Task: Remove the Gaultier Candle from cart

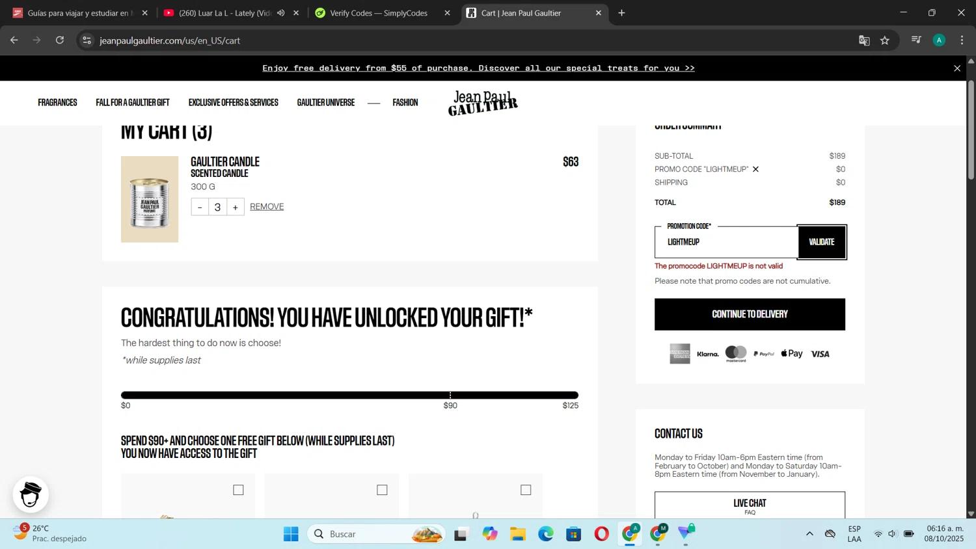Action: [x=267, y=207]
